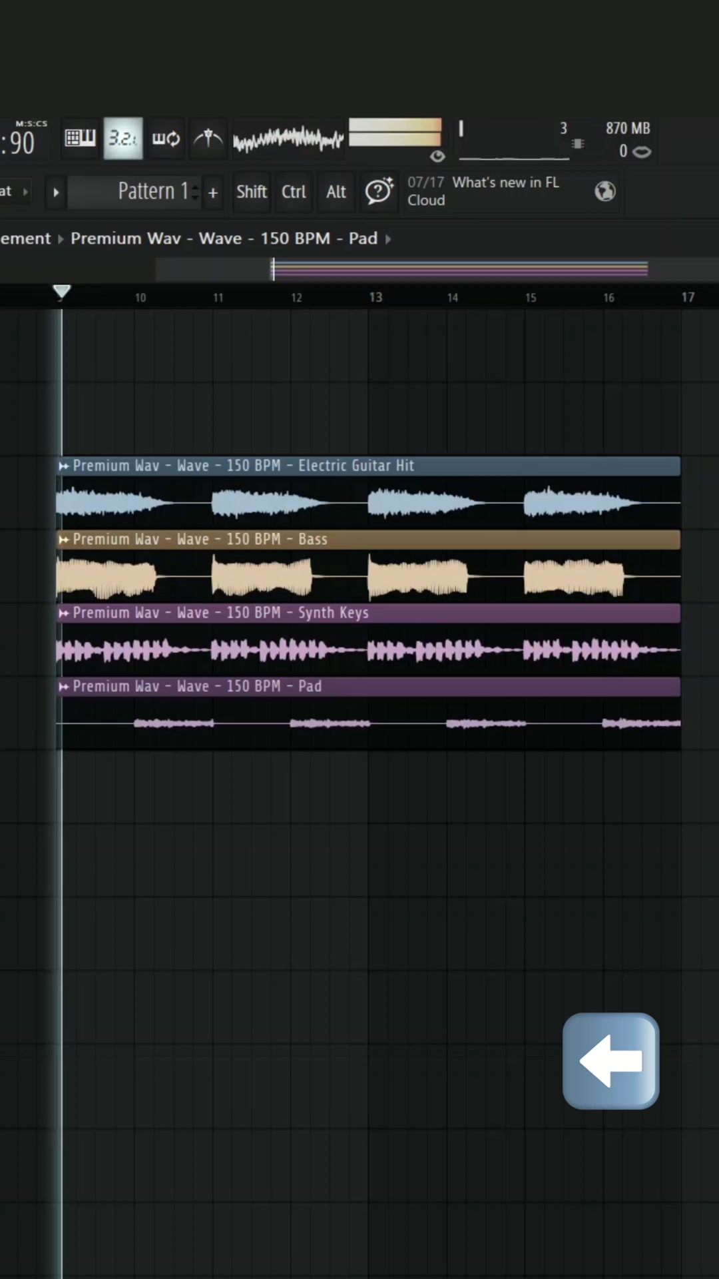This screenshot has height=1279, width=719.
Task: Click the Bass clip waveform
Action: tap(368, 576)
